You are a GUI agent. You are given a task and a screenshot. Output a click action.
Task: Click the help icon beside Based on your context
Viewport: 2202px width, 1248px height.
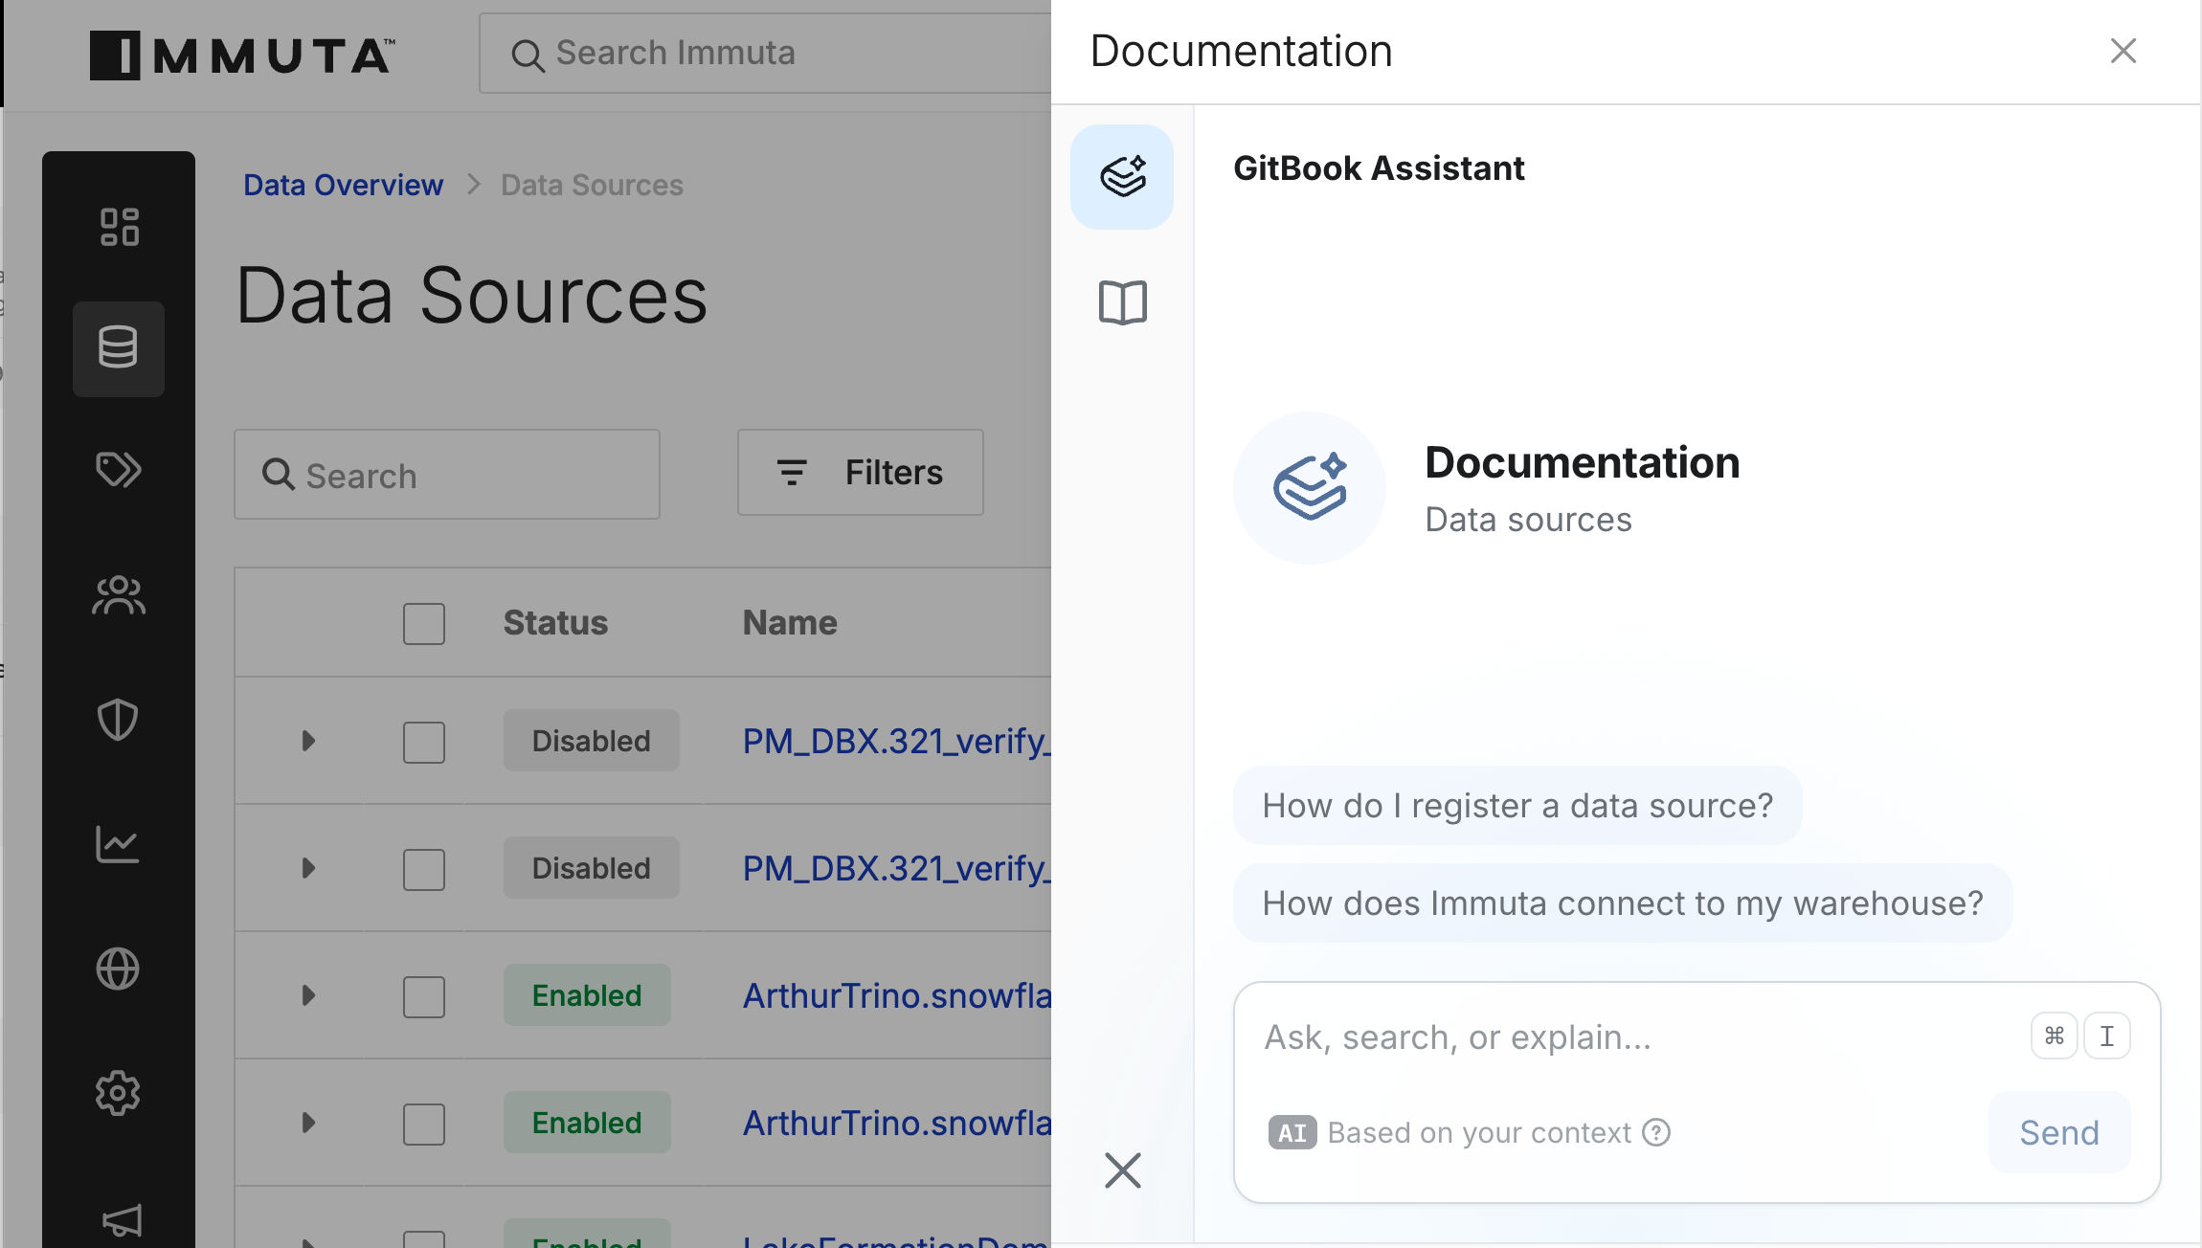(x=1656, y=1132)
